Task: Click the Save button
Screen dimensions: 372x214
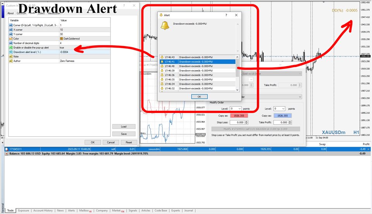Action: (124, 134)
